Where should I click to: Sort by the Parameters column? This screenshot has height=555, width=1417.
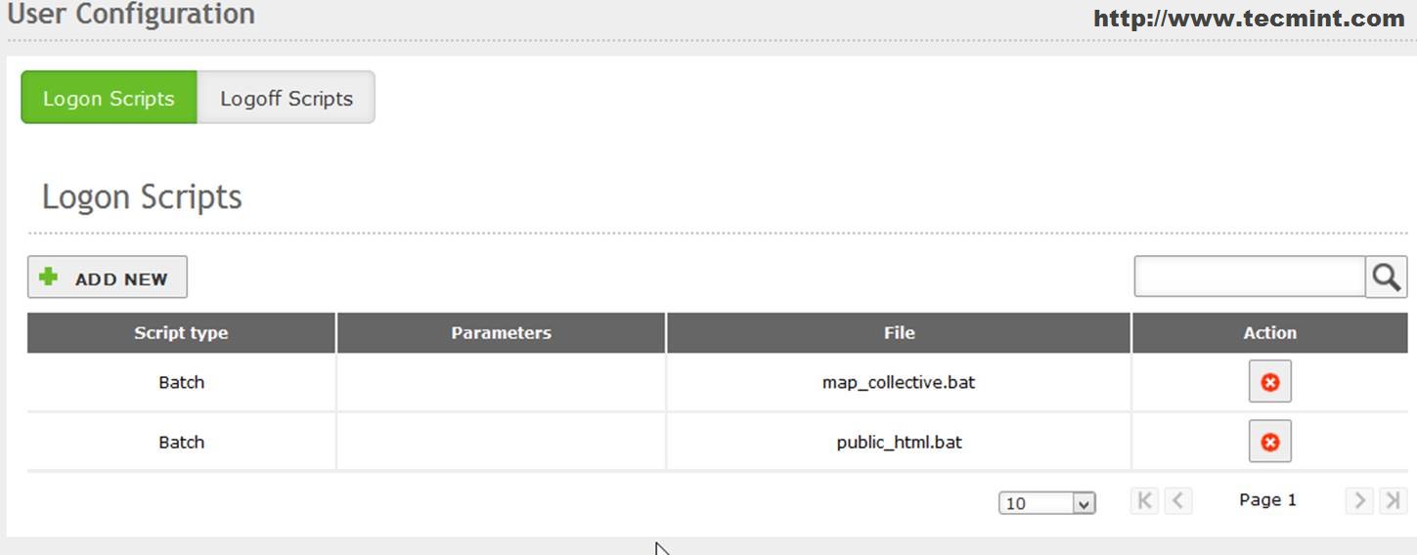click(x=501, y=333)
